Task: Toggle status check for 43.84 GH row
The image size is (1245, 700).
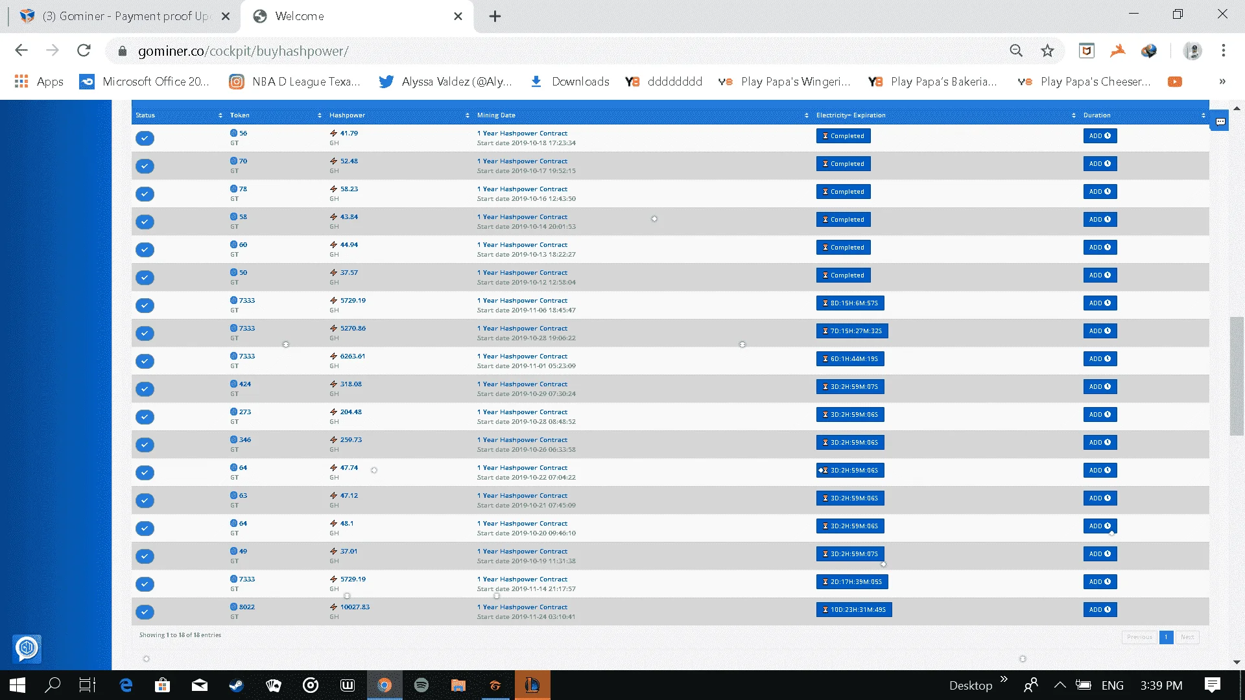Action: point(145,222)
